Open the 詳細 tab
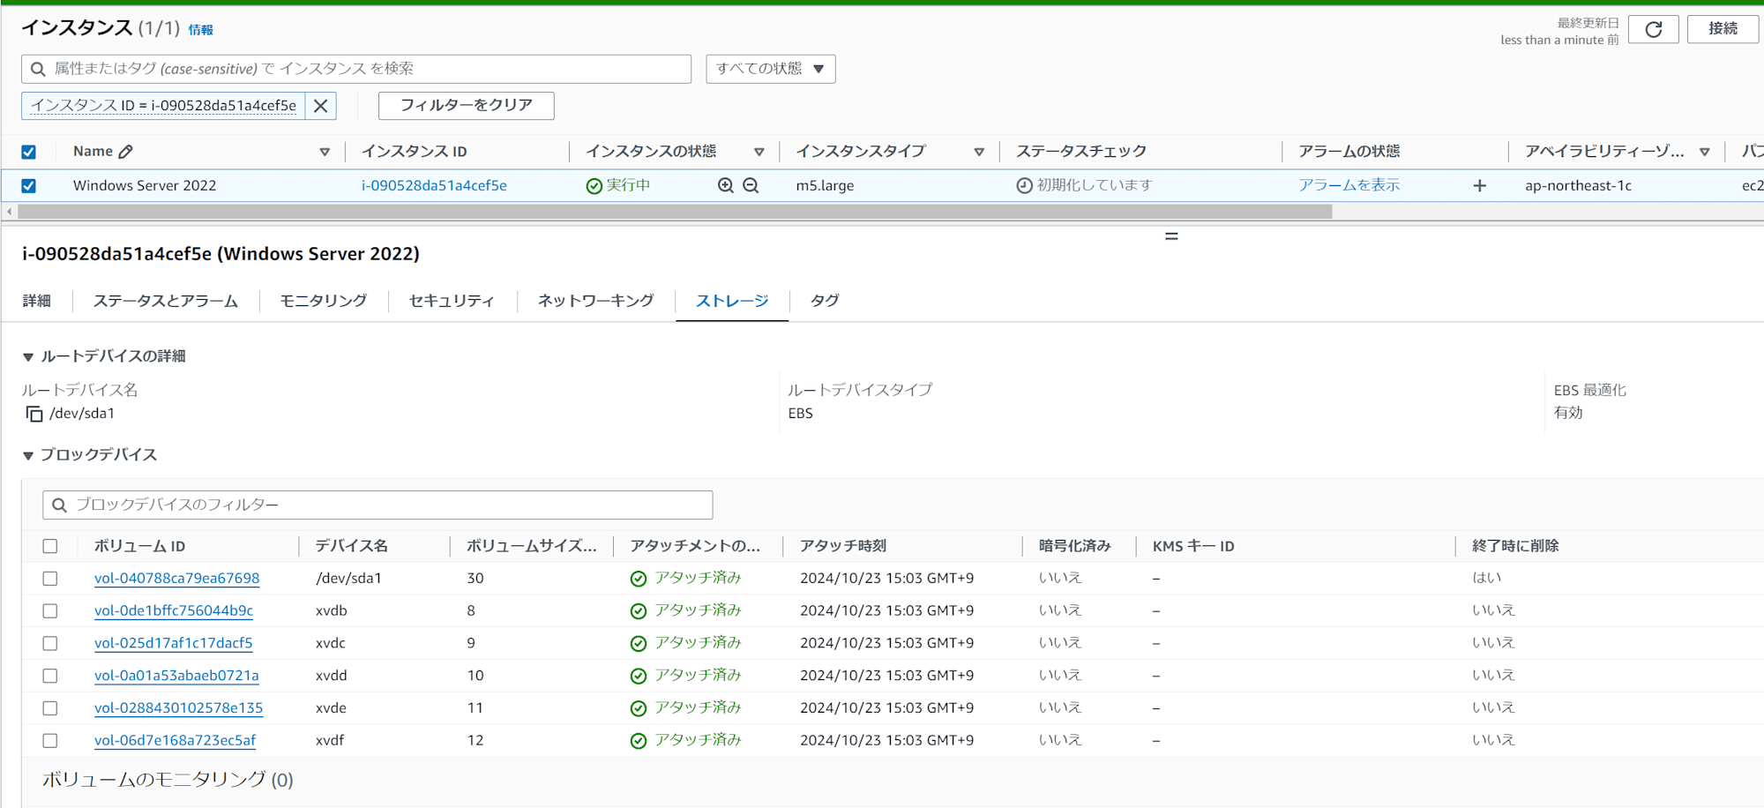 coord(37,301)
